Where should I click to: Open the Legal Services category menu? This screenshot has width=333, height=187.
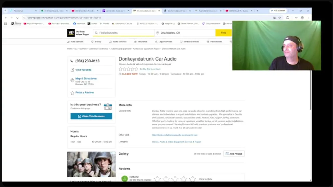(x=163, y=42)
